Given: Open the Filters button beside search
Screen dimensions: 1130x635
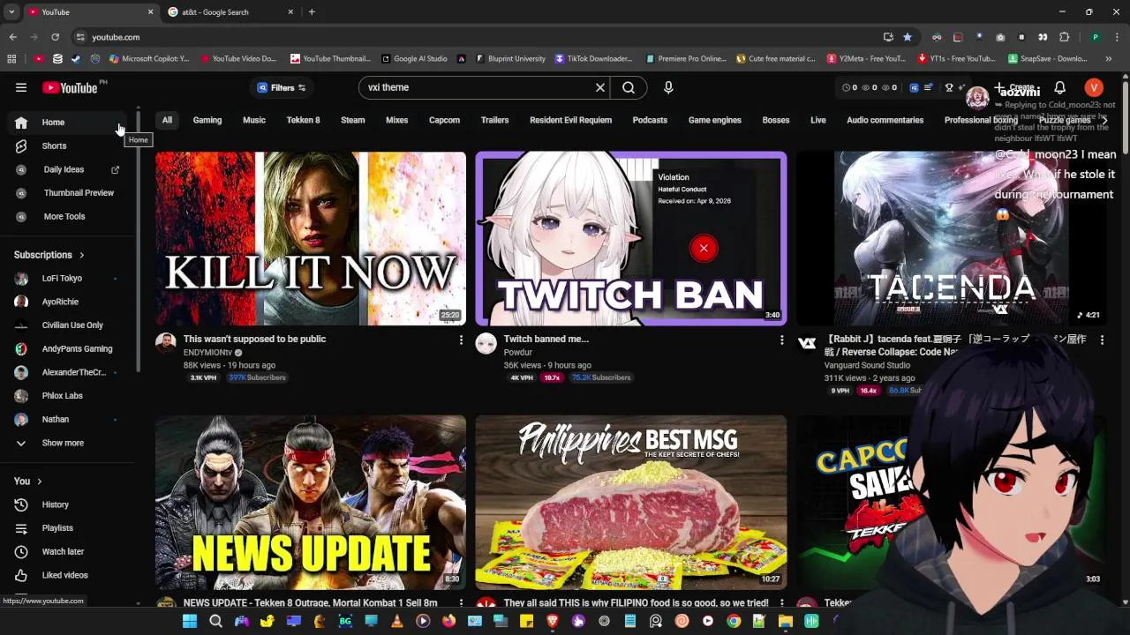Looking at the screenshot, I should [282, 87].
